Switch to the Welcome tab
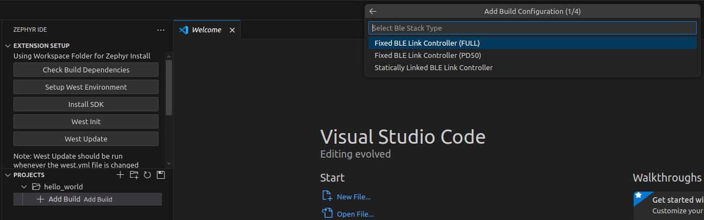The height and width of the screenshot is (220, 704). (x=207, y=30)
